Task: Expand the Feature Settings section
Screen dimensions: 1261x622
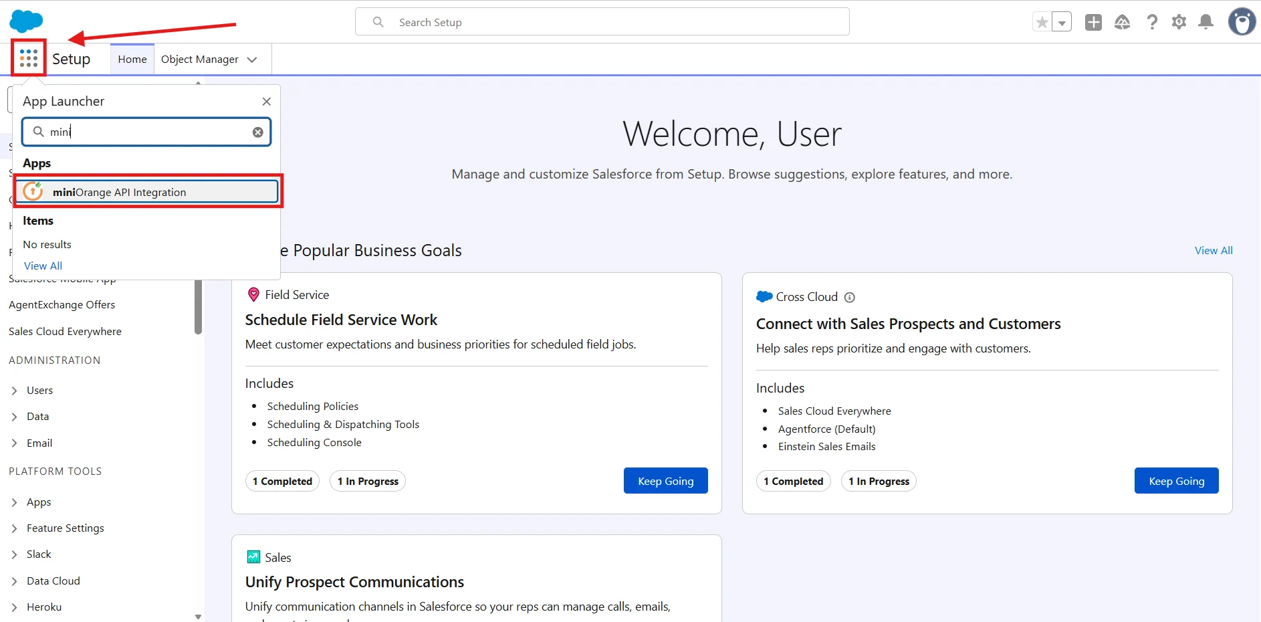Action: (15, 528)
